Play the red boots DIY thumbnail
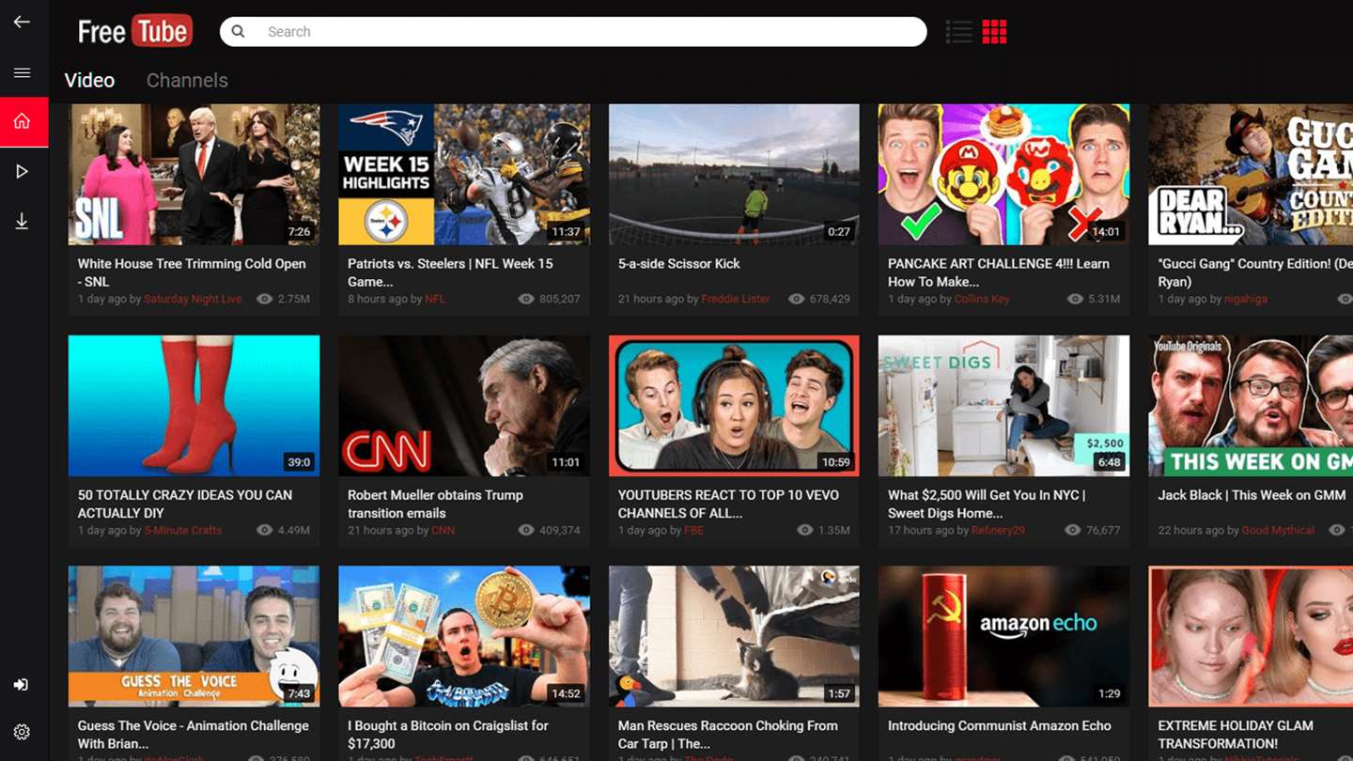Screen dimensions: 1353x761 tap(194, 406)
